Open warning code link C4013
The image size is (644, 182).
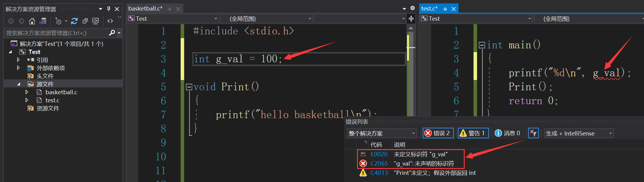click(x=379, y=173)
